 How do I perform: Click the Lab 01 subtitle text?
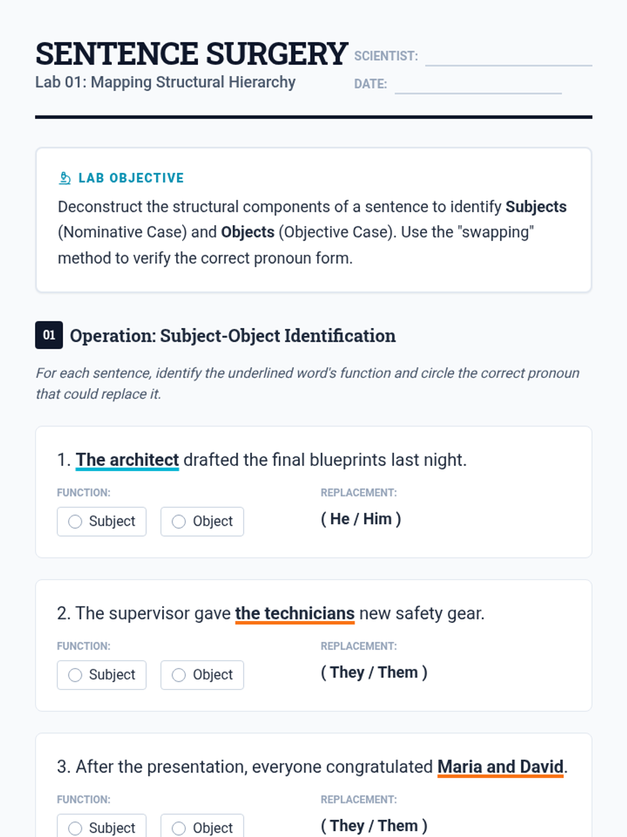pos(165,82)
